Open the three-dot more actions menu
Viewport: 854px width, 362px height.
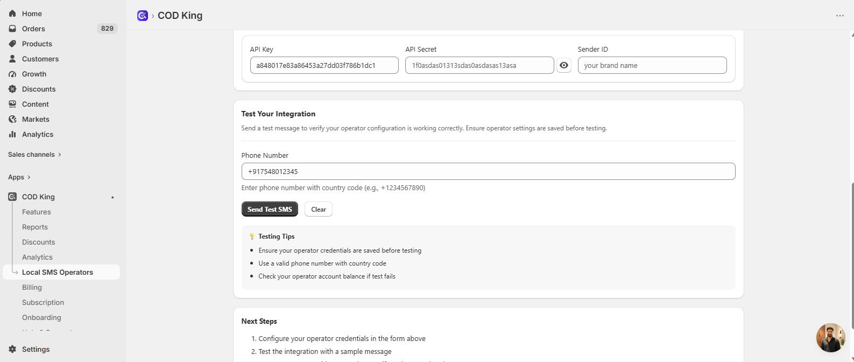click(839, 16)
